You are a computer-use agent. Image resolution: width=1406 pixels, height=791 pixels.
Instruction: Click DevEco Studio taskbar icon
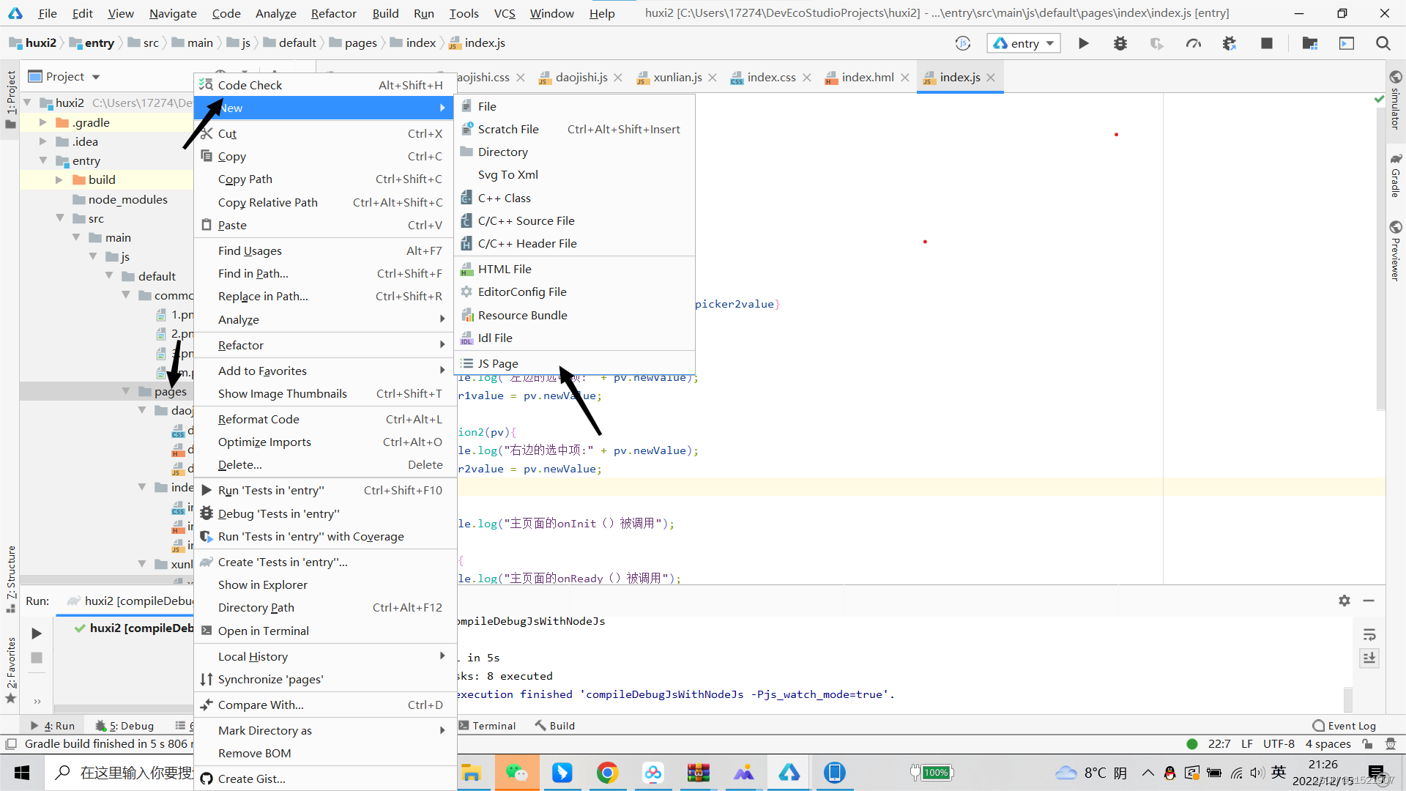coord(789,773)
